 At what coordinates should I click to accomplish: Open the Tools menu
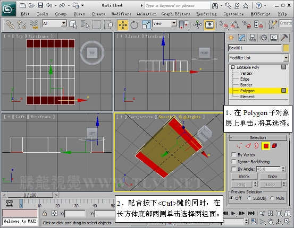point(42,14)
